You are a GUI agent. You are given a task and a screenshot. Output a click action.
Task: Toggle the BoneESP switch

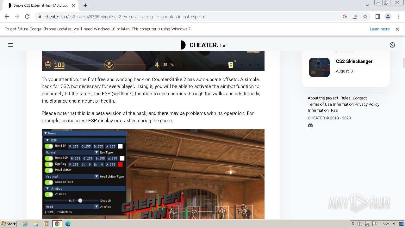(49, 158)
